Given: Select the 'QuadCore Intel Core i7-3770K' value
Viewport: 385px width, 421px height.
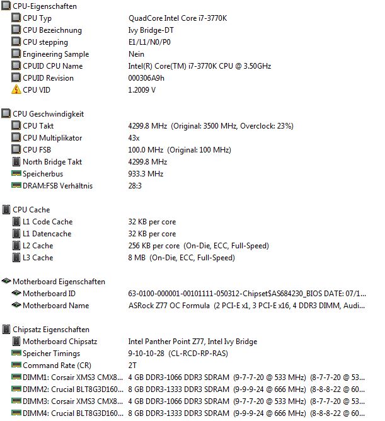Looking at the screenshot, I should pos(178,18).
